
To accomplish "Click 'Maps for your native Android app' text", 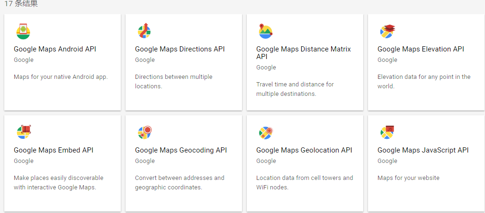I will [x=61, y=77].
